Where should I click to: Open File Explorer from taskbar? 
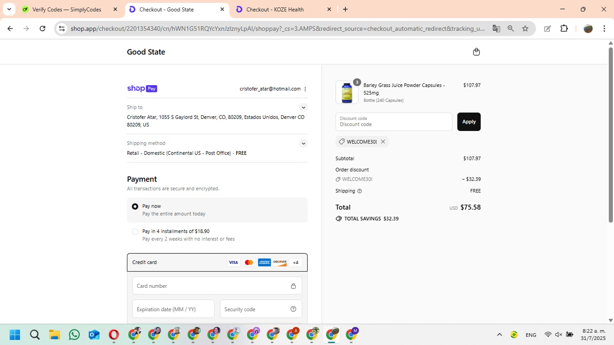54,335
